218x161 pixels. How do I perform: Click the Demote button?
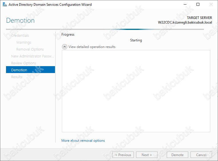click(177, 155)
